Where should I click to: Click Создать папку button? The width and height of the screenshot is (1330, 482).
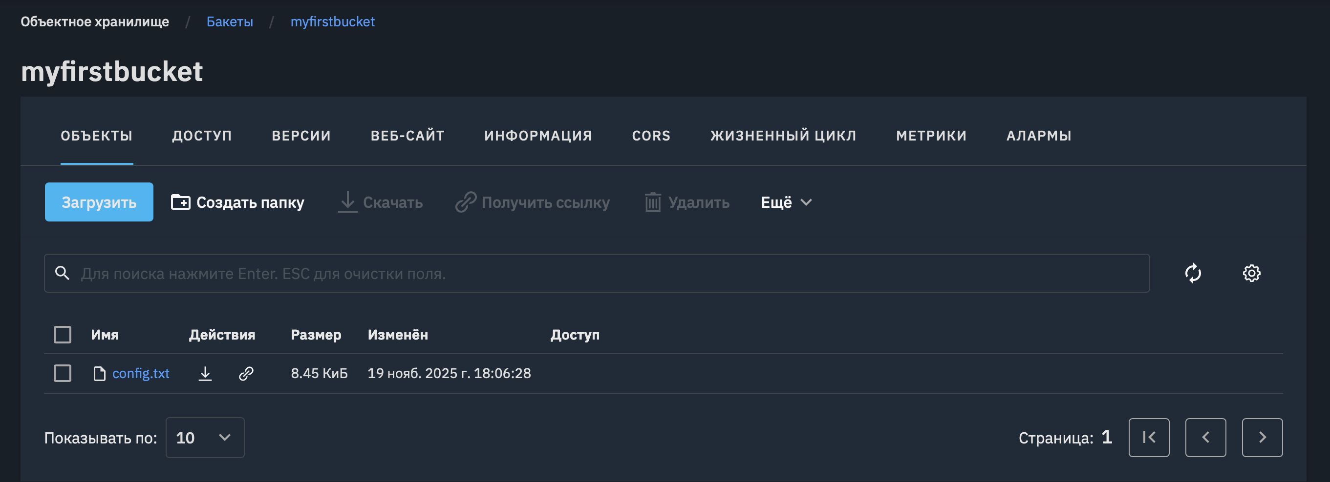coord(237,202)
